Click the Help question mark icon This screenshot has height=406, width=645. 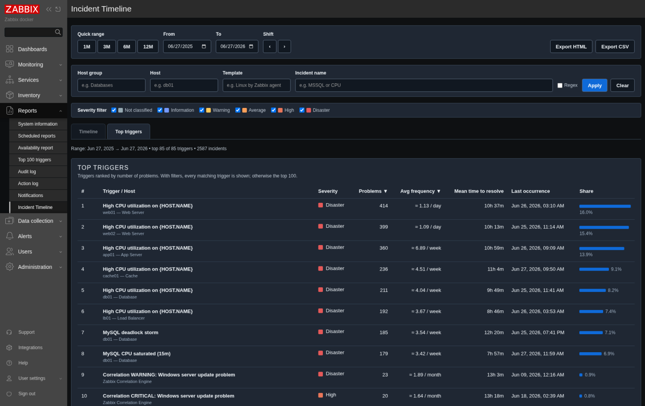pyautogui.click(x=9, y=363)
